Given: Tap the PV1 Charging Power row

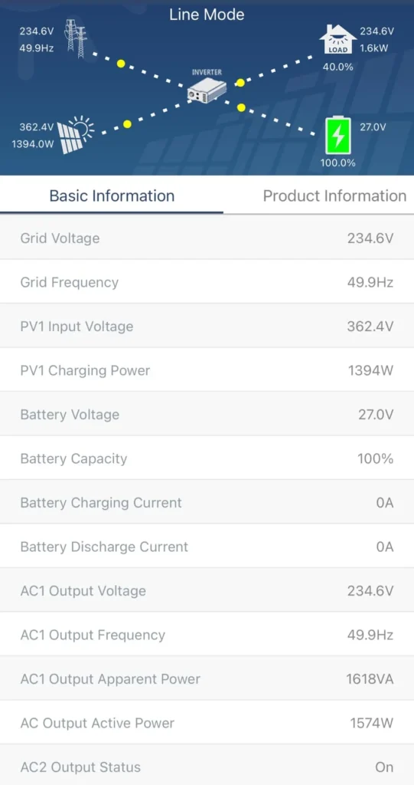Looking at the screenshot, I should [x=207, y=370].
